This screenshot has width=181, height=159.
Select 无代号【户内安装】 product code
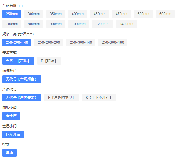pos(22,98)
